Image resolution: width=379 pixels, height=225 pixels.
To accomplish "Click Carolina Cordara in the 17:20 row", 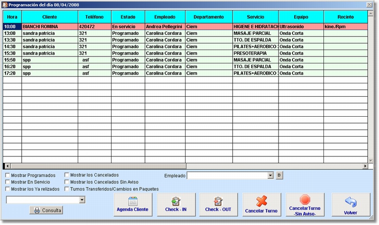I will pyautogui.click(x=165, y=73).
